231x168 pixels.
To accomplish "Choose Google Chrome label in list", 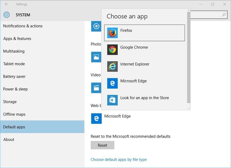I will 134,47.
